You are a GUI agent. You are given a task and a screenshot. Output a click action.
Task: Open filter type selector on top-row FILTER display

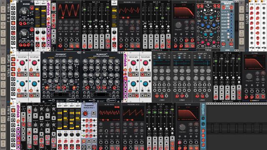(184, 5)
